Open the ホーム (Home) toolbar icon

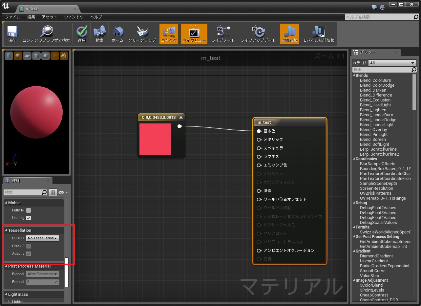coord(117,33)
